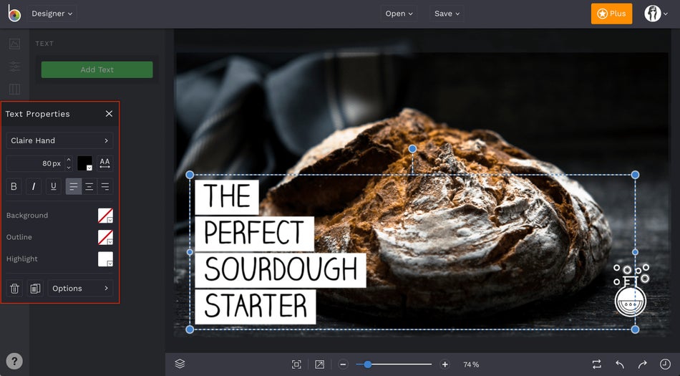The height and width of the screenshot is (376, 680).
Task: Click the PERFECT text line on canvas
Action: point(254,233)
